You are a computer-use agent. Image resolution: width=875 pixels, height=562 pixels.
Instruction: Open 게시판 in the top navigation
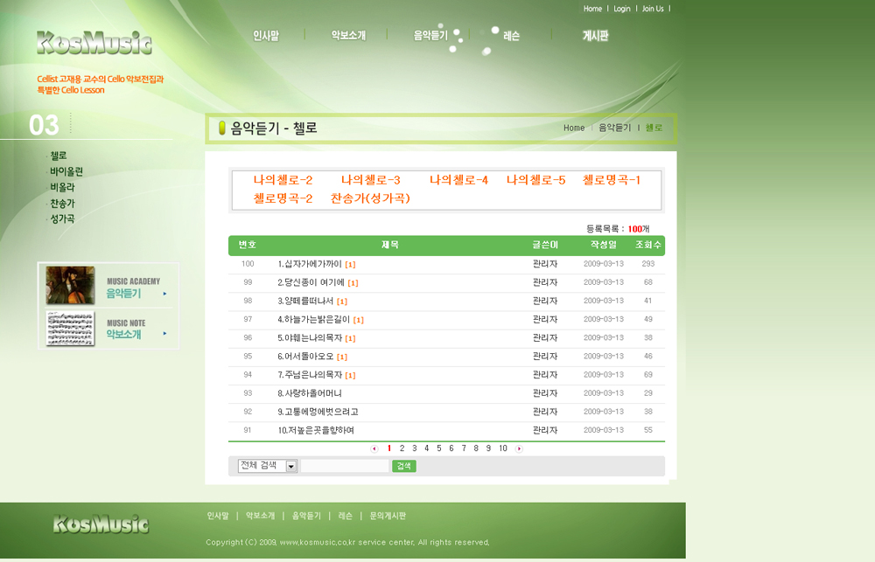point(595,36)
